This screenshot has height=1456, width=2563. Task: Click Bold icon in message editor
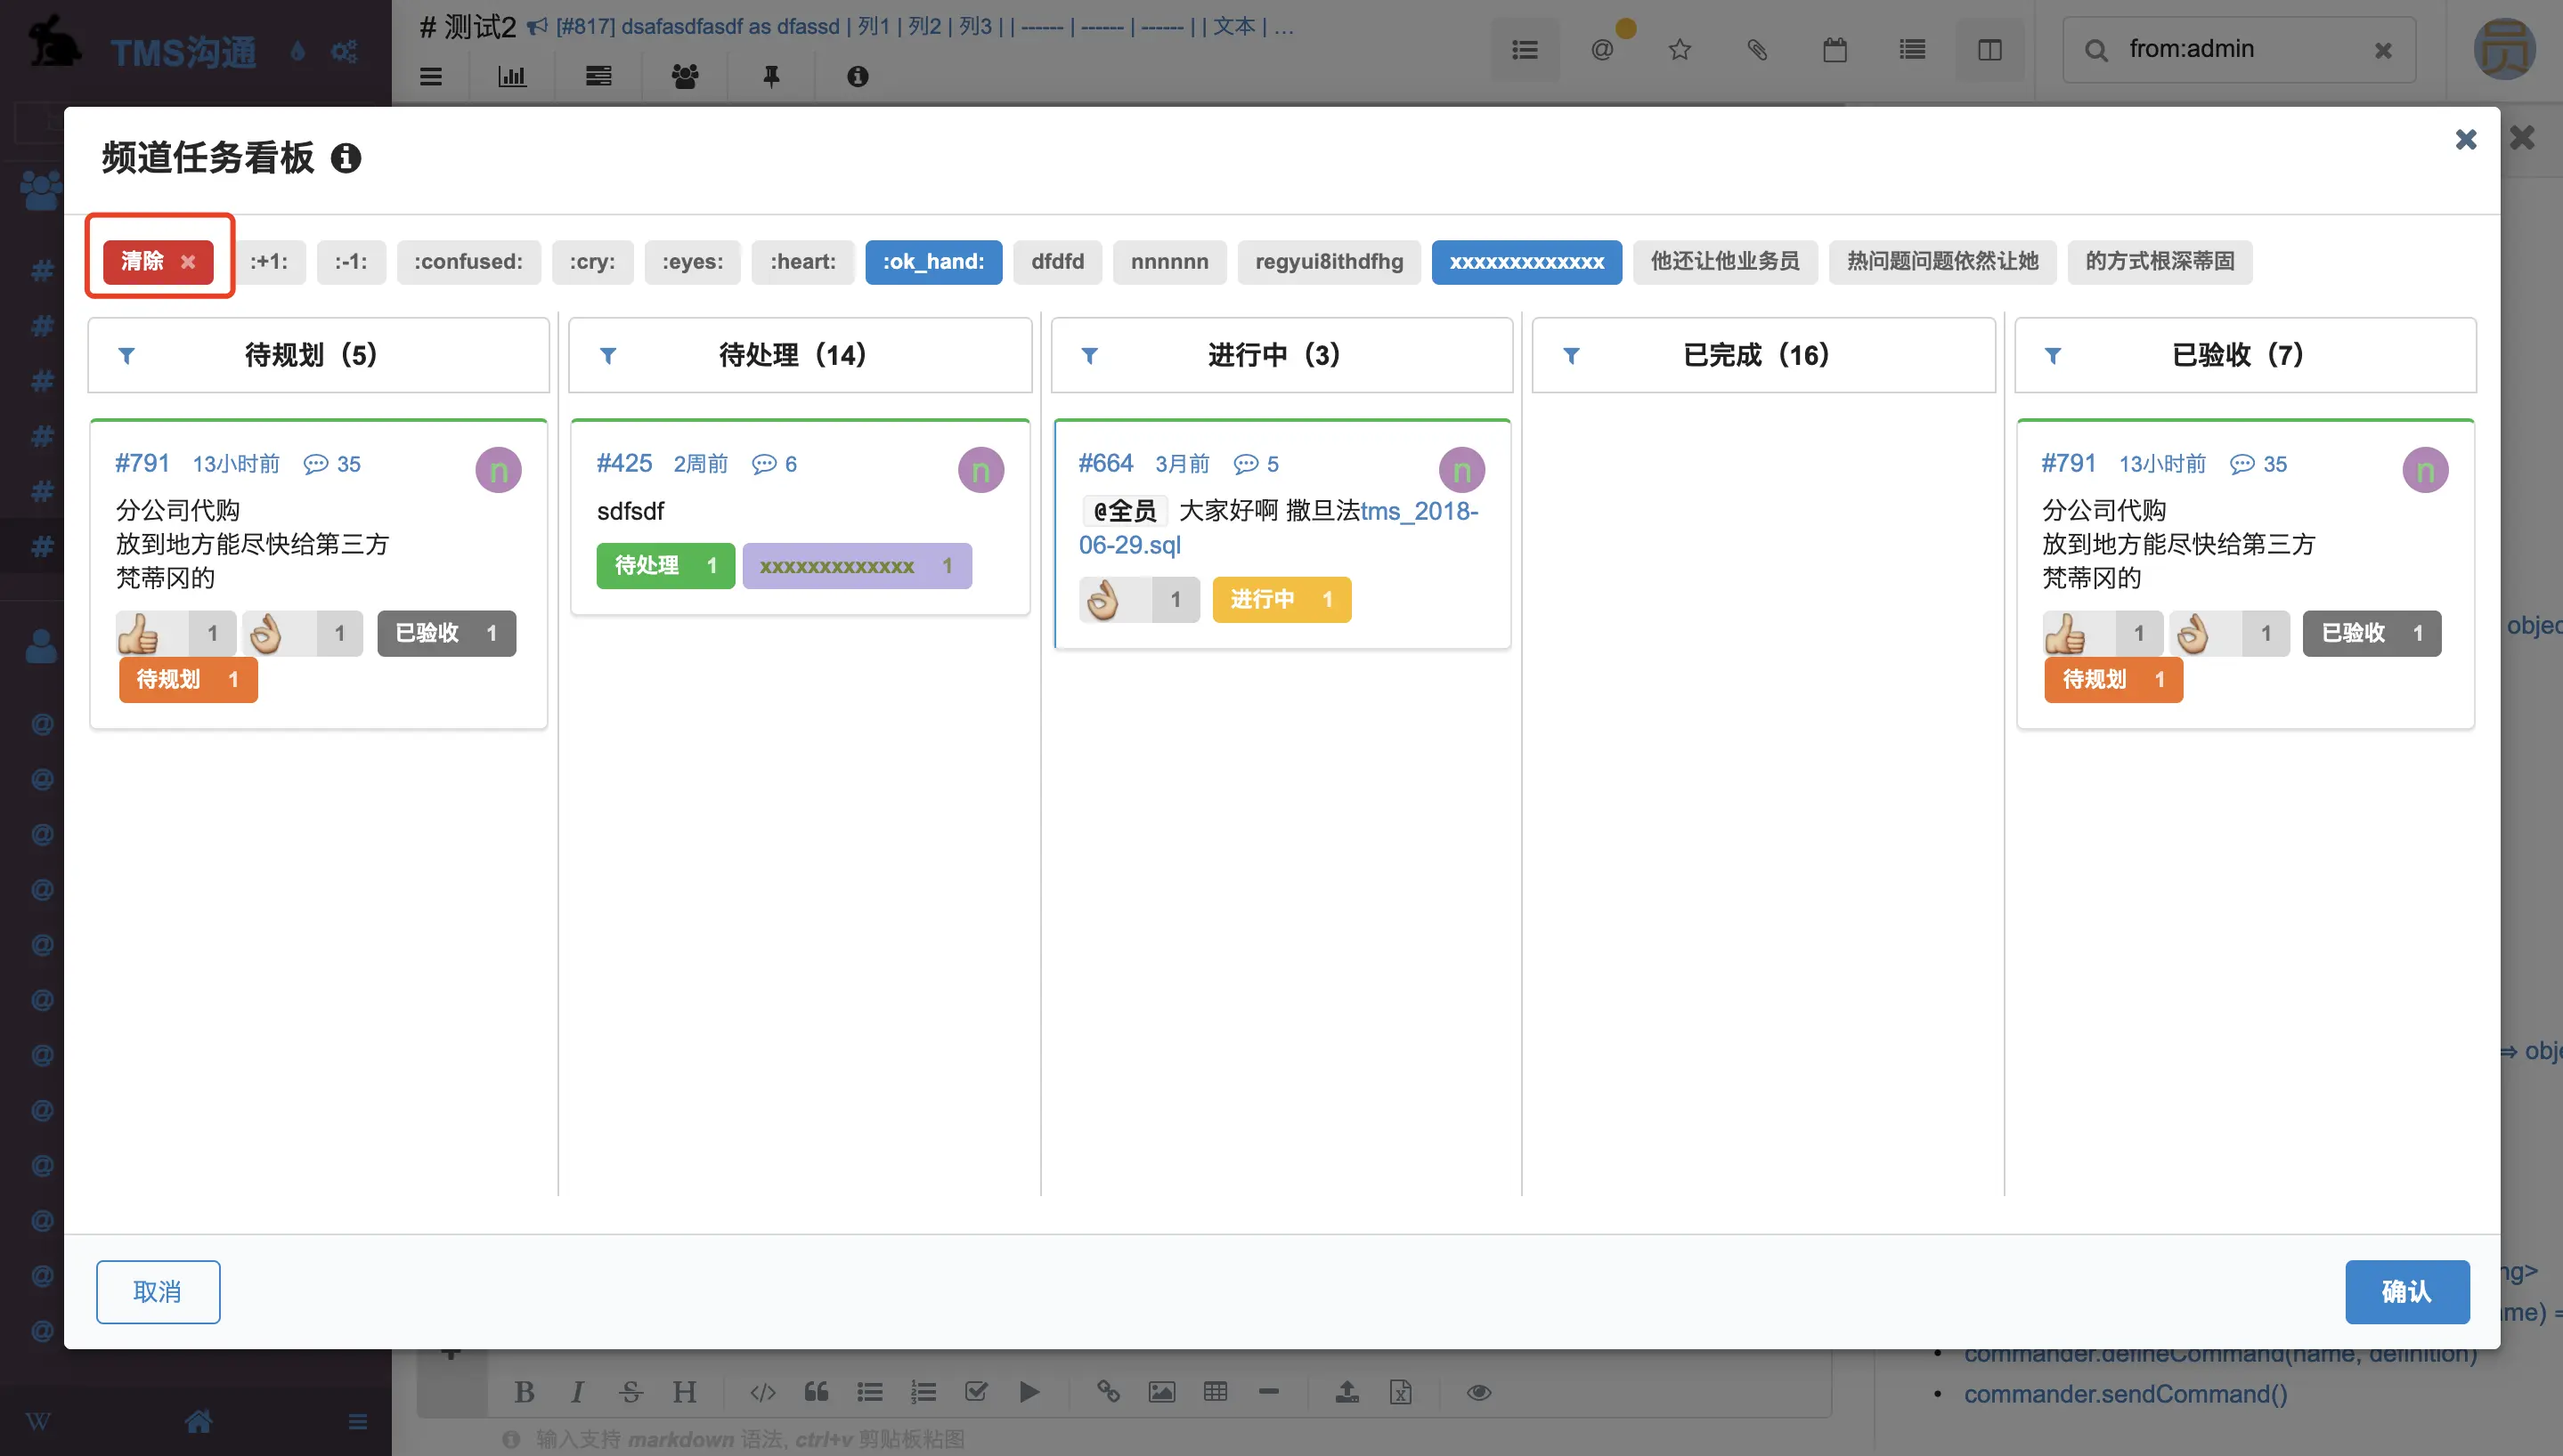click(525, 1392)
